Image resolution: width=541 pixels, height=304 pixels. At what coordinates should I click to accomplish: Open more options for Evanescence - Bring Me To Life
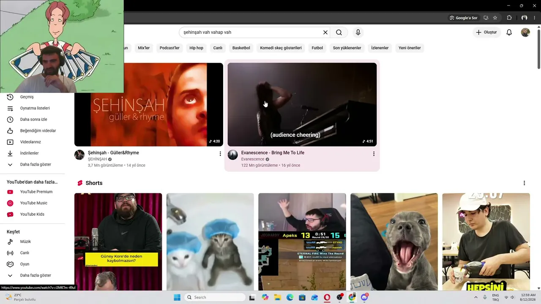374,154
